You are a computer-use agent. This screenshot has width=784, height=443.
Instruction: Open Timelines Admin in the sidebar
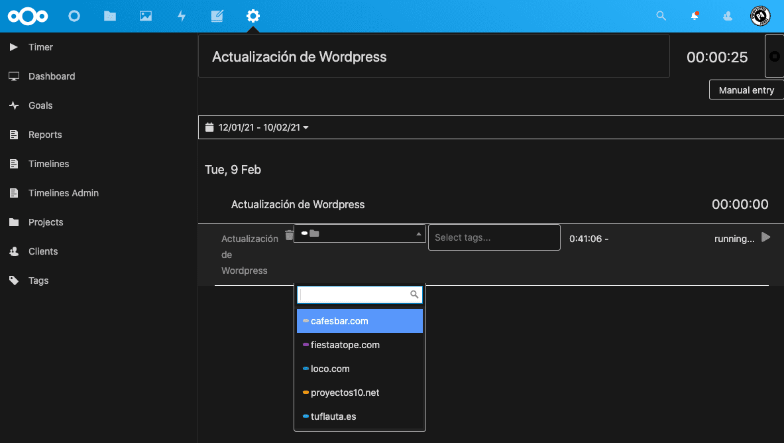pos(64,193)
